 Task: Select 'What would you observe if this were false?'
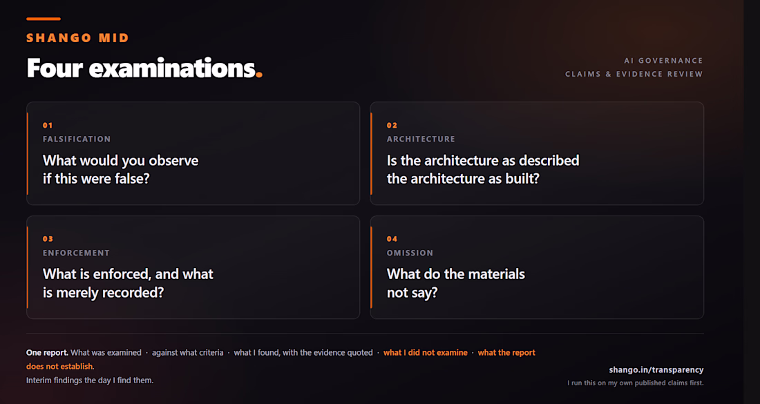(121, 170)
